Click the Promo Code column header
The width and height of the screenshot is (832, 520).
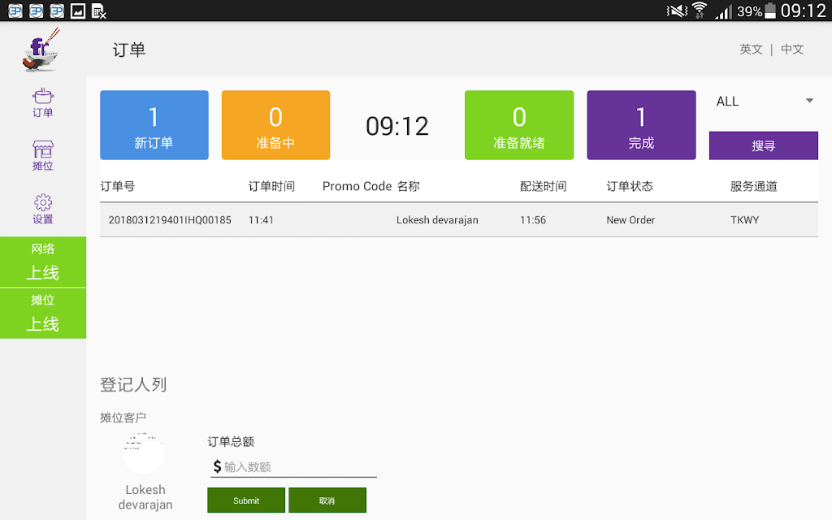(357, 186)
